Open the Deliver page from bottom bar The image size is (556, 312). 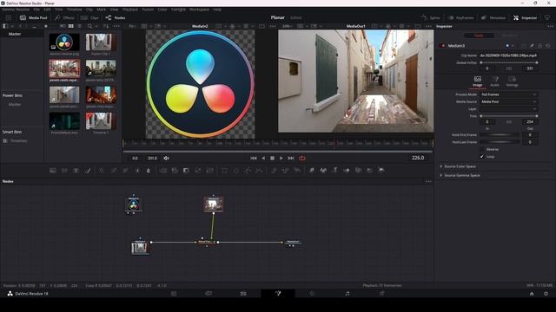tap(382, 294)
